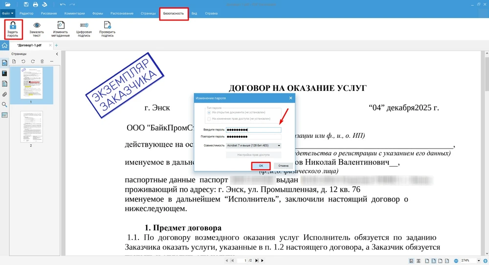The image size is (489, 265).
Task: Open the 'Изменить метаданные' tool
Action: [x=61, y=26]
